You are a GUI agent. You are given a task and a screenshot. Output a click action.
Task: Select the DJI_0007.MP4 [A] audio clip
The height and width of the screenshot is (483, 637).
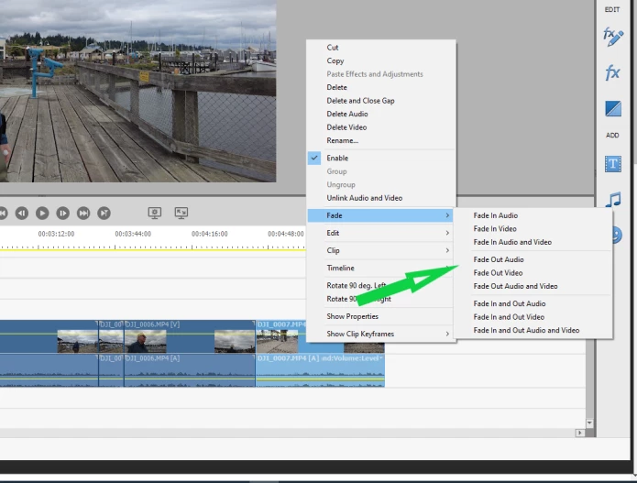(x=320, y=370)
